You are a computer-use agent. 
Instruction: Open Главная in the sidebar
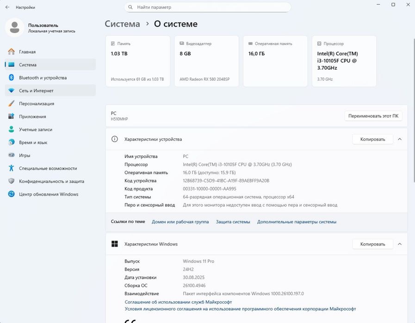click(x=50, y=52)
